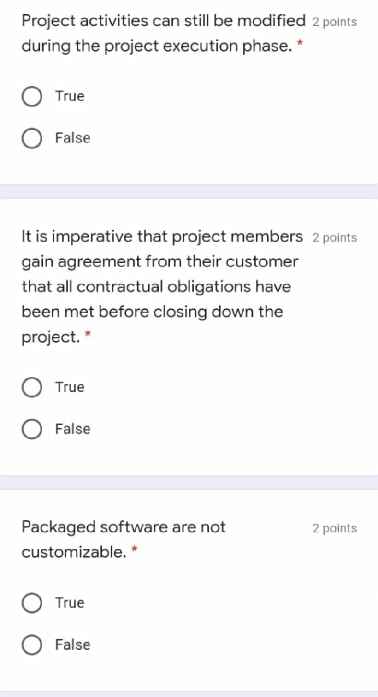Viewport: 378px width, 697px height.
Task: Click the 2 points label on the first question
Action: 335,21
